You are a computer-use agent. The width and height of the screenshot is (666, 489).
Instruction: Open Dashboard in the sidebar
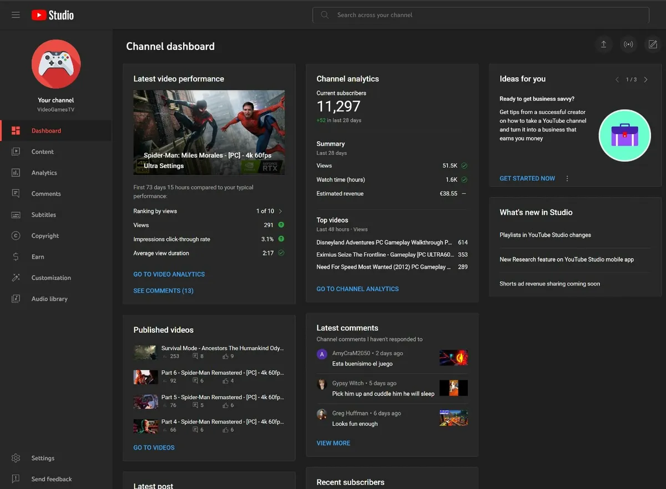(56, 131)
